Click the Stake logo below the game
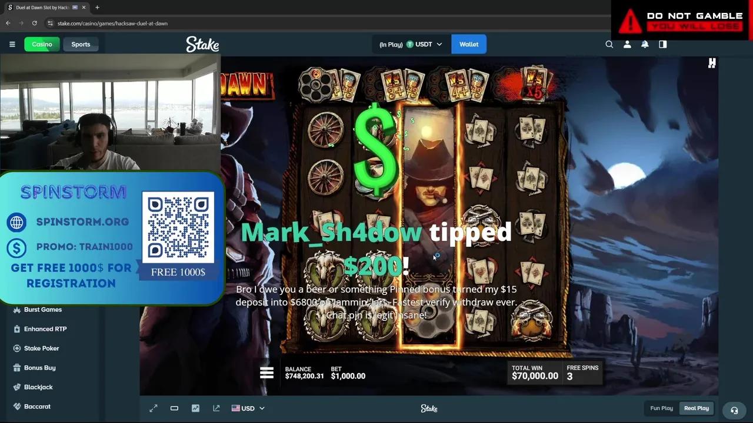 pyautogui.click(x=429, y=408)
